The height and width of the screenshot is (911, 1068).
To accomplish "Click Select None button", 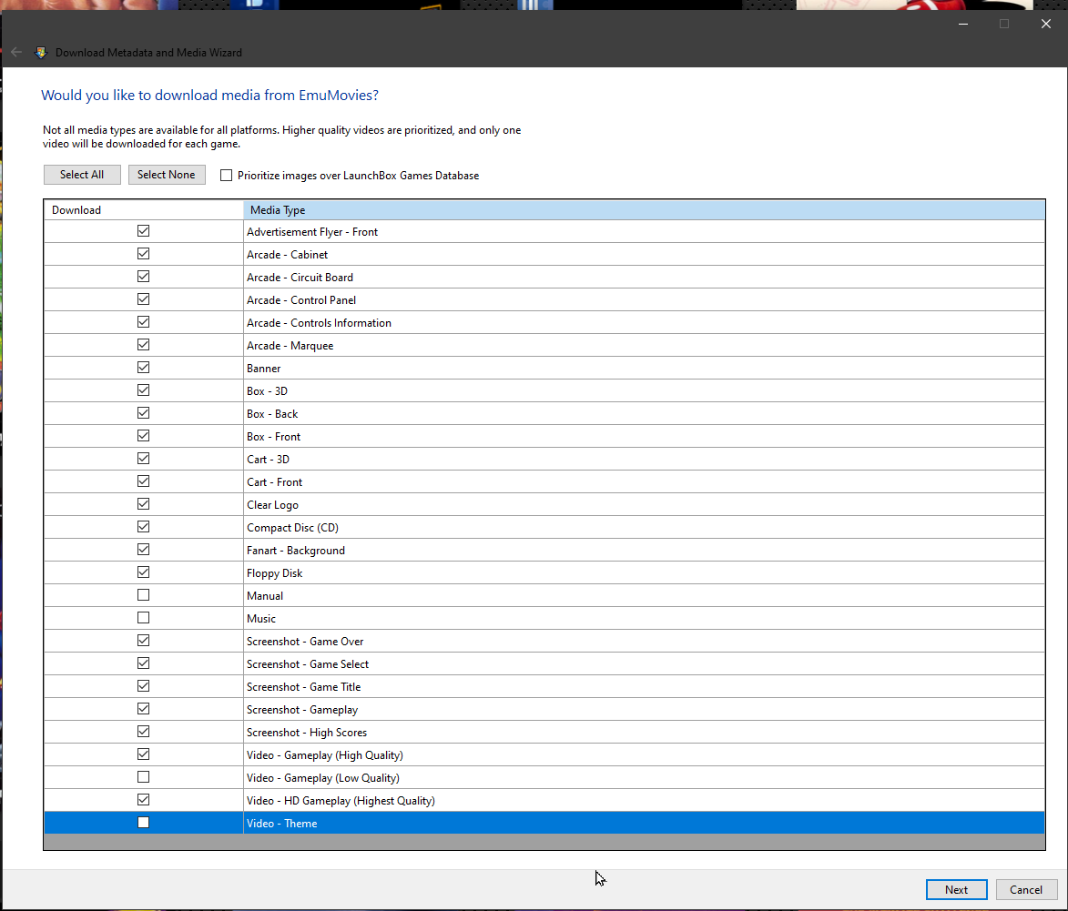I will pos(167,175).
